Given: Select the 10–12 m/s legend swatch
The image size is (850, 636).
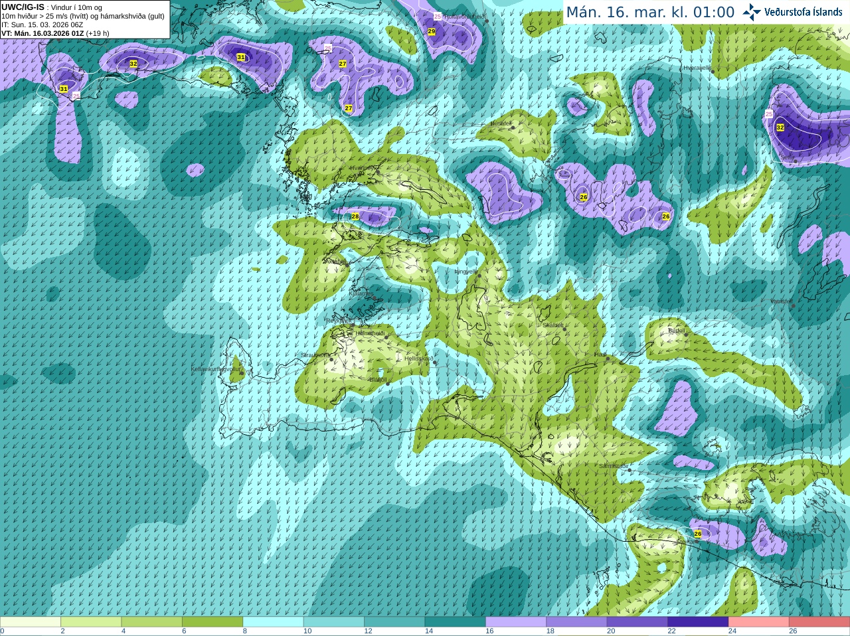Looking at the screenshot, I should (334, 622).
